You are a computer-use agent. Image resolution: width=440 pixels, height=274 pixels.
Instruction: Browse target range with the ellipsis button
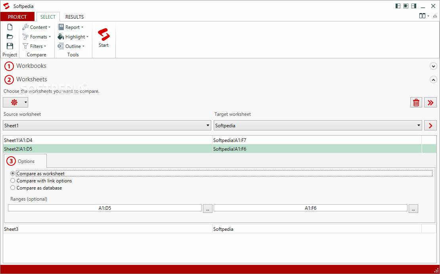click(x=413, y=208)
